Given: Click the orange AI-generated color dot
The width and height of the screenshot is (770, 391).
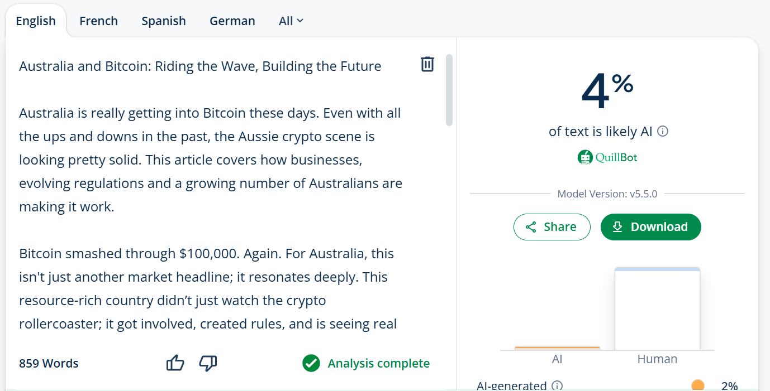Looking at the screenshot, I should click(697, 385).
